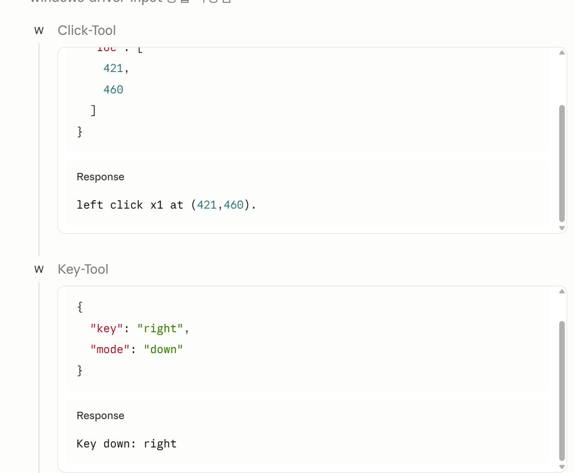Click scroll-down arrow in Click-Tool panel
Screen dimensions: 575x473
[562, 228]
